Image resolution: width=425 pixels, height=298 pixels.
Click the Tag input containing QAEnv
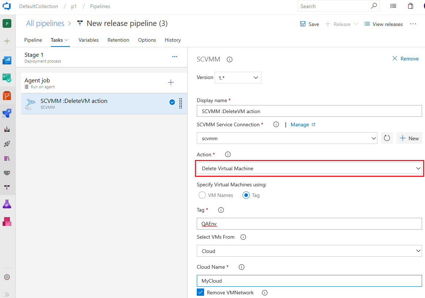309,224
